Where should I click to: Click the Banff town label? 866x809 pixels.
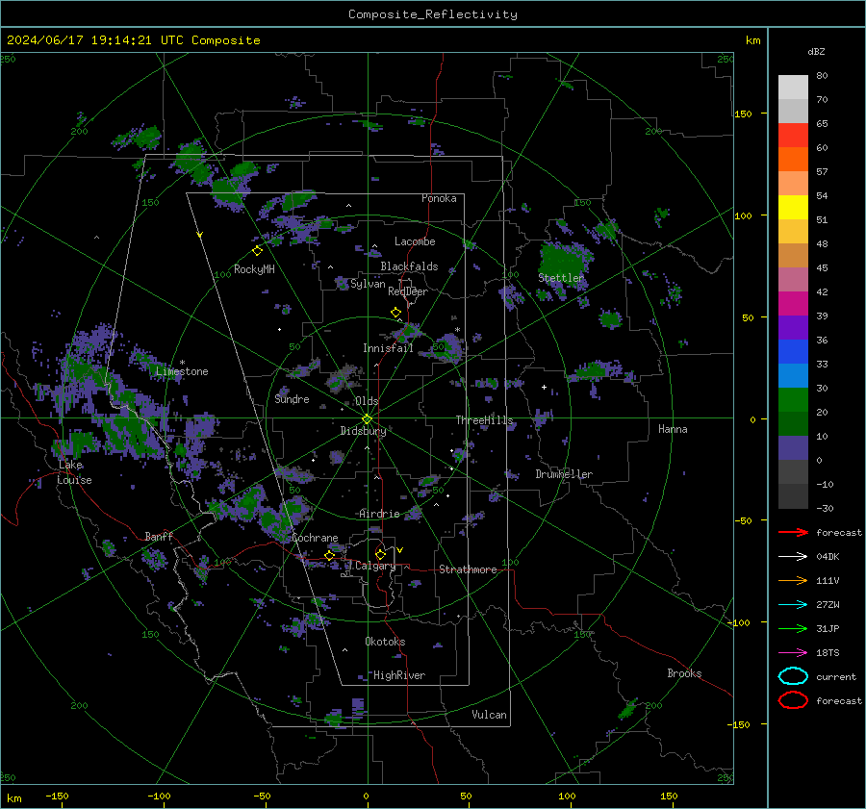[159, 536]
